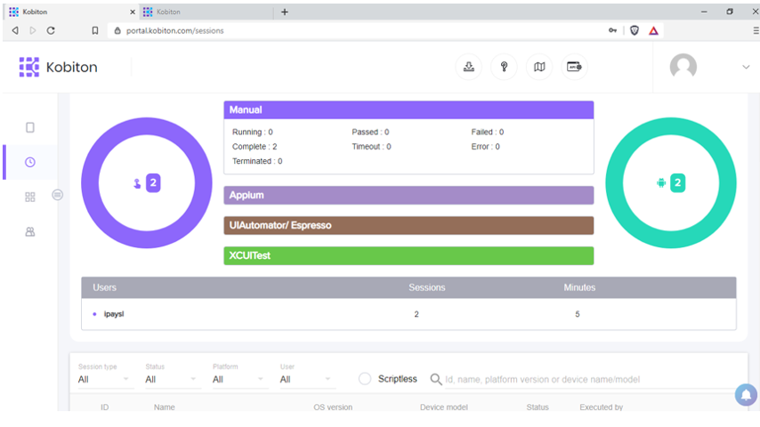Click the purple manual sessions donut chart

(147, 182)
